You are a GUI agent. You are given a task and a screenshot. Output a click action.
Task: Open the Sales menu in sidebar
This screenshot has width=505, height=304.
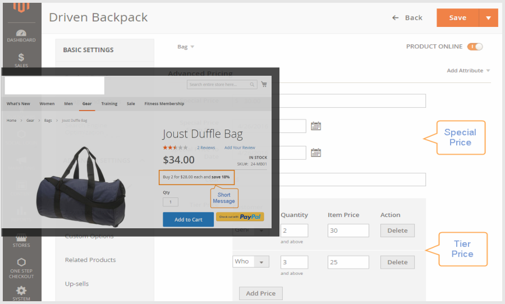coord(21,60)
